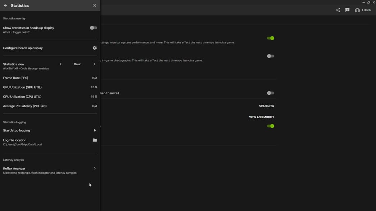Cycle Statistics view back with left chevron

click(60, 64)
